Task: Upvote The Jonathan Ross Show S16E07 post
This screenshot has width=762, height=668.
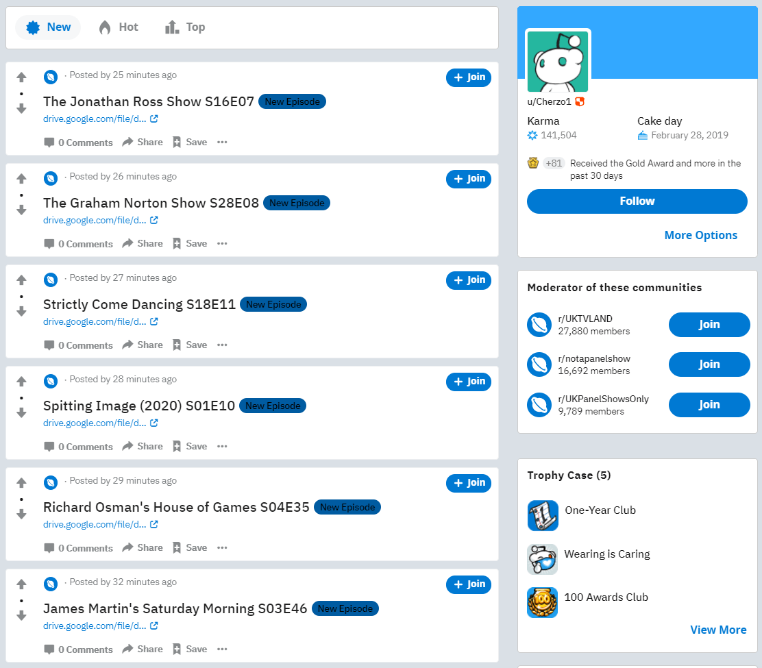Action: (21, 77)
